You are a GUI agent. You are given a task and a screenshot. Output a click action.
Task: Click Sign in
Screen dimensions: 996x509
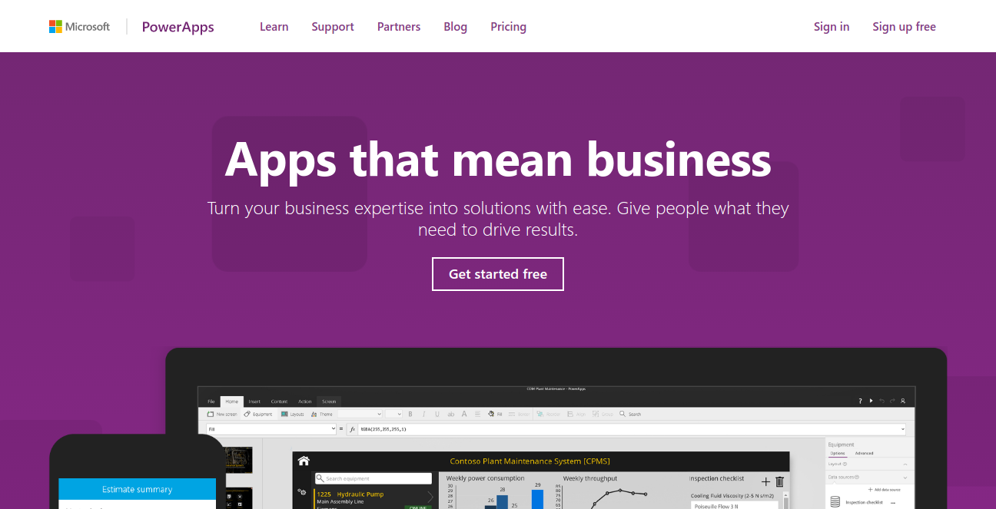coord(832,27)
